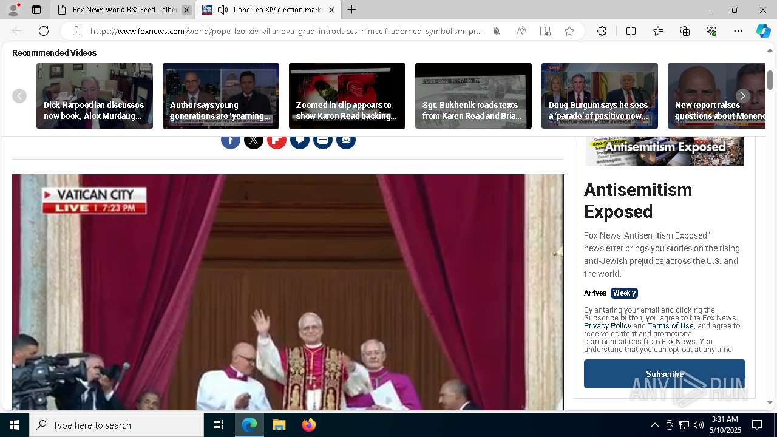Subscribe to Antisemitism Exposed newsletter

click(x=665, y=374)
